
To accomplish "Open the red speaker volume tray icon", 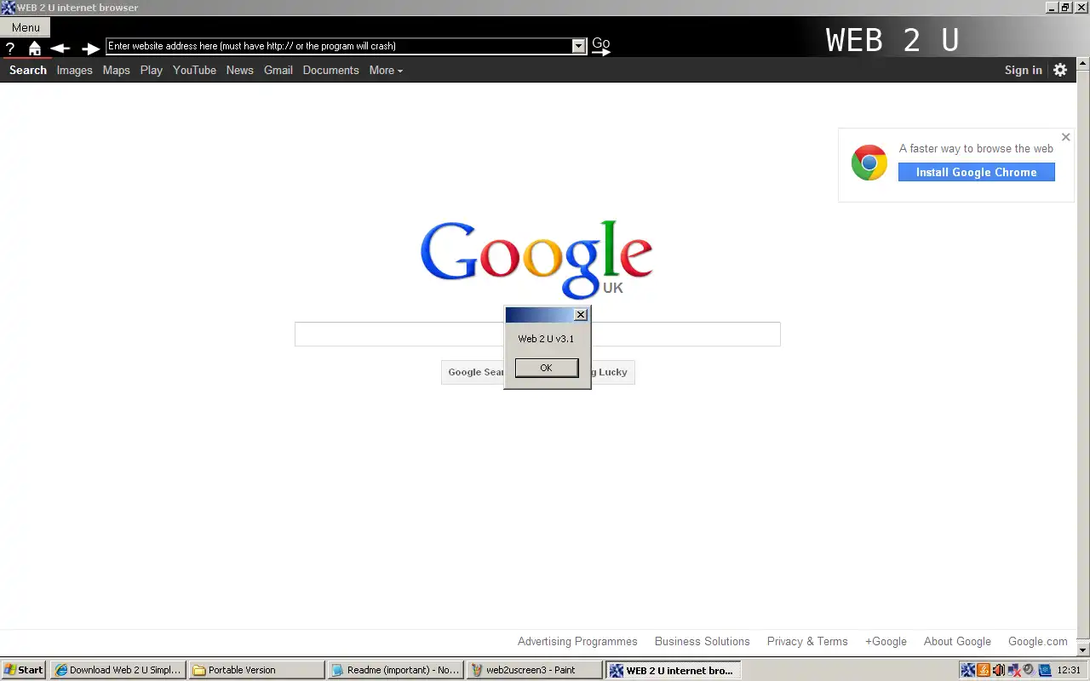I will [x=999, y=670].
